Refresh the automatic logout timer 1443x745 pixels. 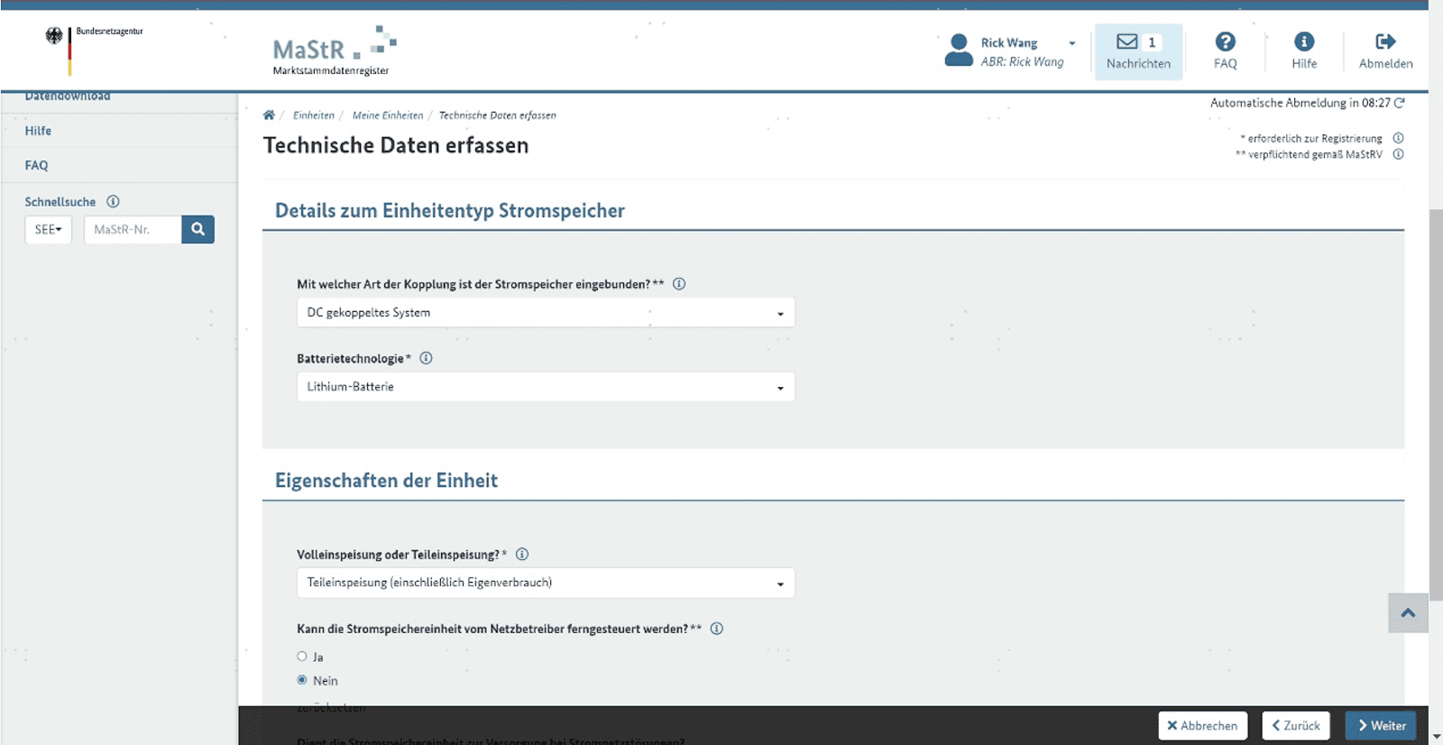point(1400,103)
